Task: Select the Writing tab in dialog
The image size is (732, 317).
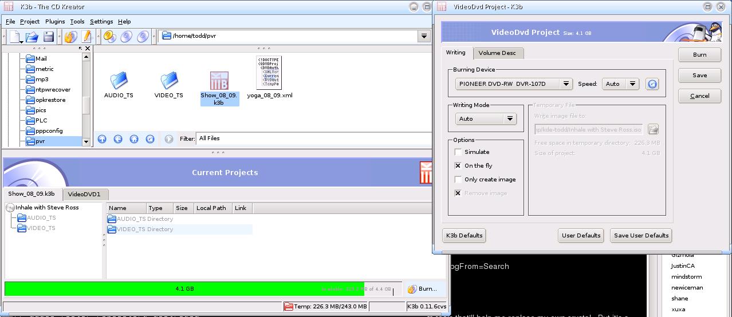Action: (456, 53)
